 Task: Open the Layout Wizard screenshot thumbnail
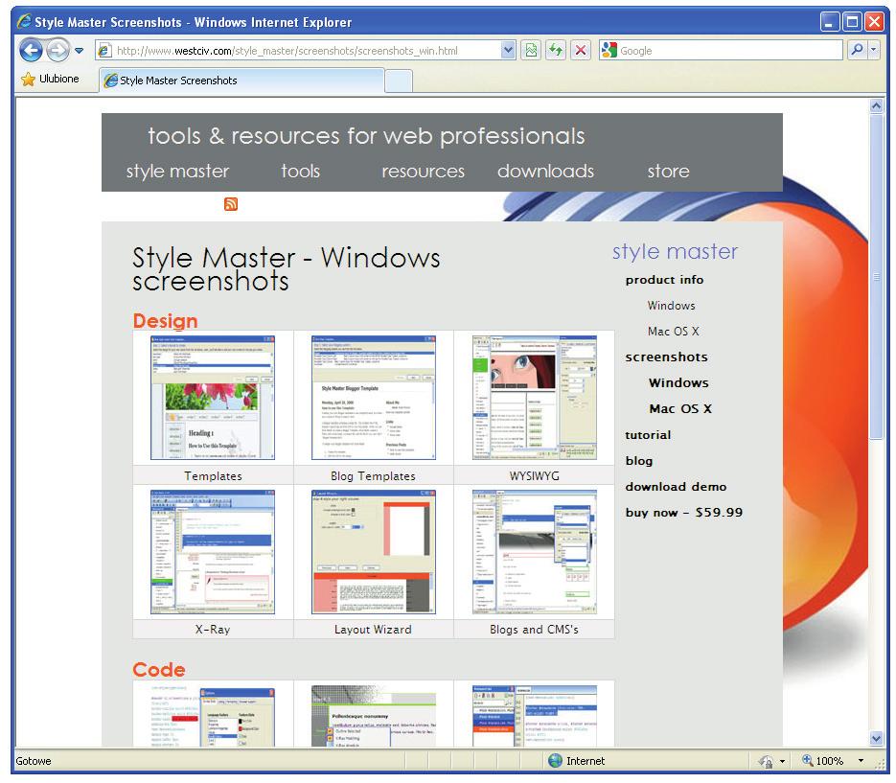(373, 551)
